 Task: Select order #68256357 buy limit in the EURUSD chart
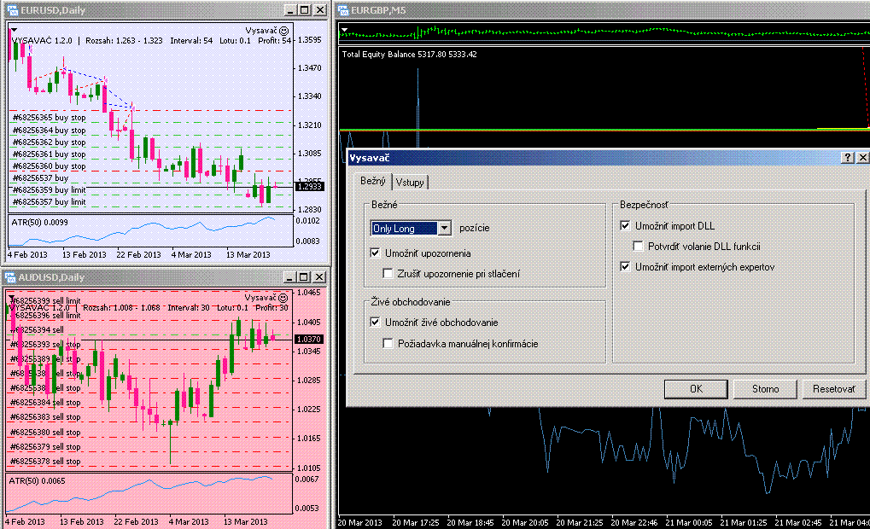coord(49,202)
